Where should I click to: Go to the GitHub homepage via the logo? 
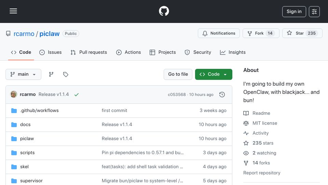pyautogui.click(x=164, y=11)
